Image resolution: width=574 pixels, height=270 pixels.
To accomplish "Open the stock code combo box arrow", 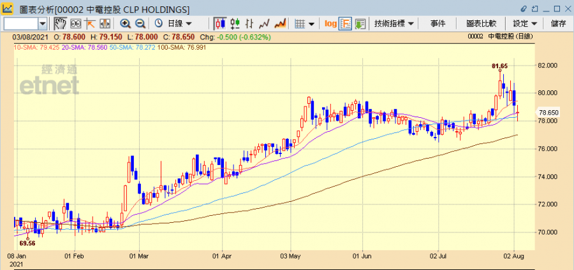I will tap(43, 24).
